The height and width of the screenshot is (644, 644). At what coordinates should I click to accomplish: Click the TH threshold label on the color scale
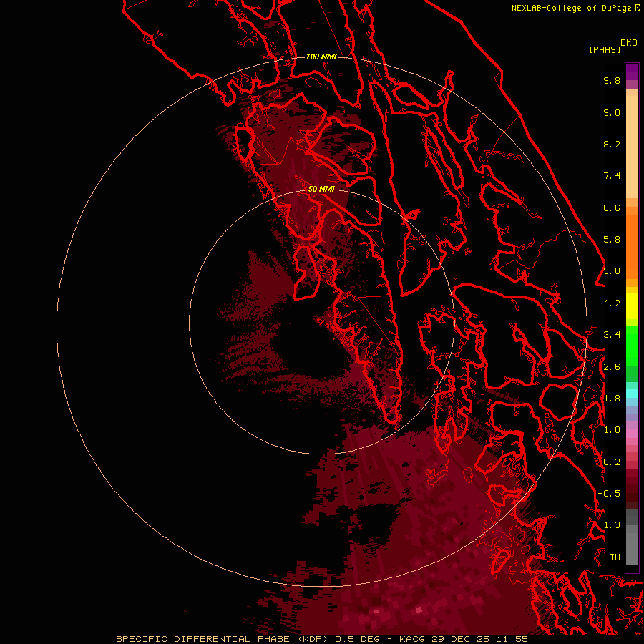(x=615, y=557)
